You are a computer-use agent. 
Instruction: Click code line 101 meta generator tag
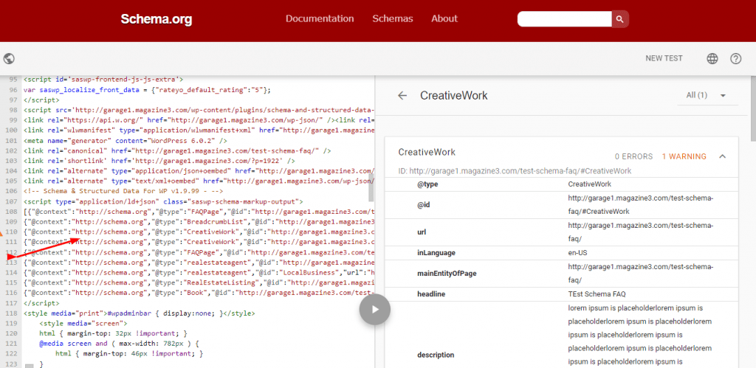click(x=125, y=141)
